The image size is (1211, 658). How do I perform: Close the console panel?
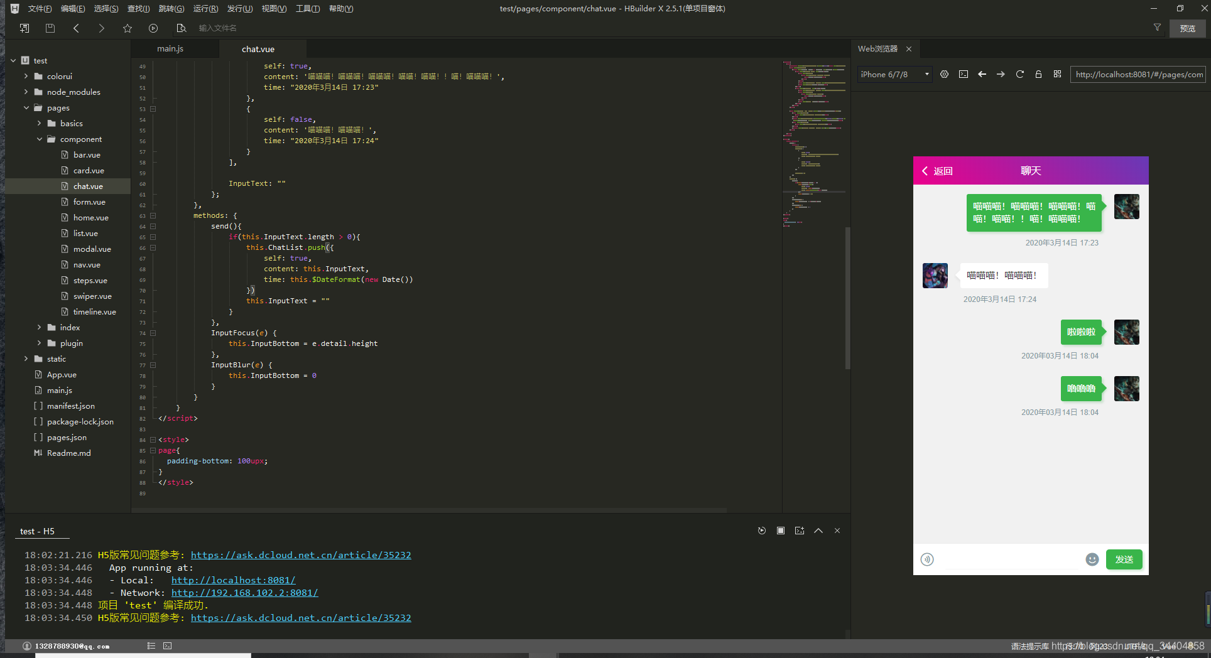(x=837, y=531)
